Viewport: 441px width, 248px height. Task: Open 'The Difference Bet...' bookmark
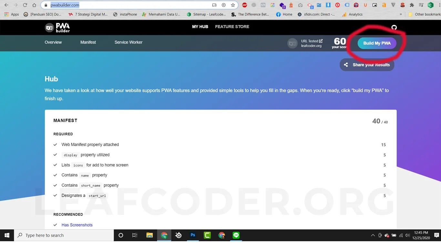[250, 15]
